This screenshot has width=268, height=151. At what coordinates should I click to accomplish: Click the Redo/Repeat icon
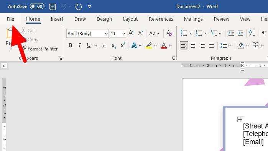click(x=79, y=7)
